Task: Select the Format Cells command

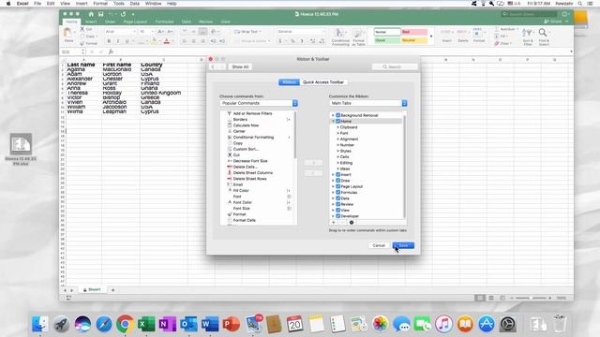Action: tap(244, 221)
